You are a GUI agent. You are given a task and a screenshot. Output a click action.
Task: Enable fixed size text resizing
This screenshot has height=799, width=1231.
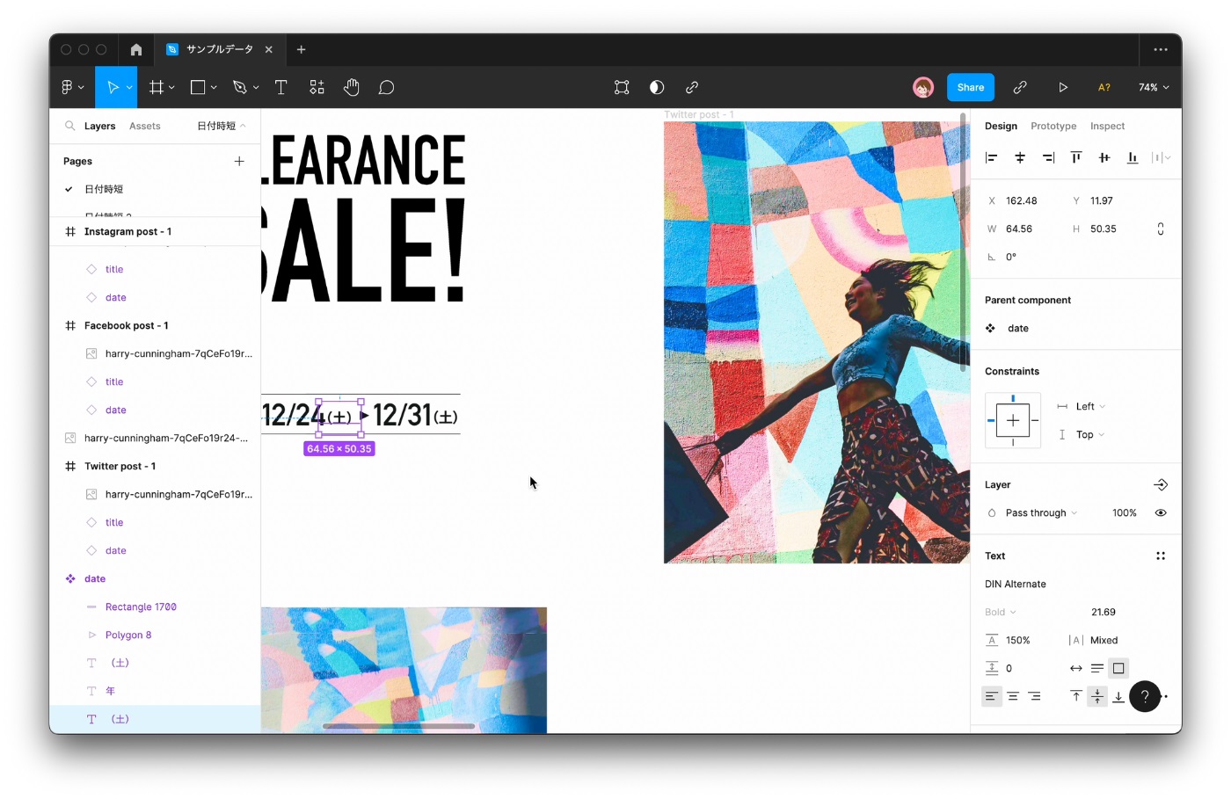tap(1118, 668)
